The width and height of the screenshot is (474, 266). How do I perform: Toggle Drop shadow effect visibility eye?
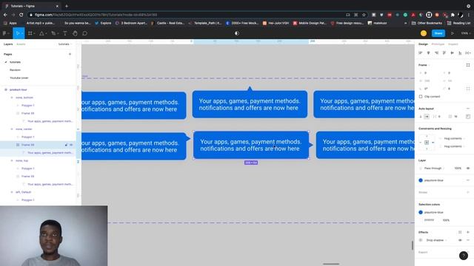pos(460,240)
